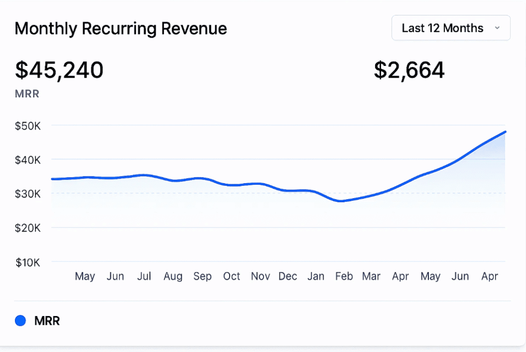Toggle the MRR series via its legend label
526x352 pixels.
(47, 321)
